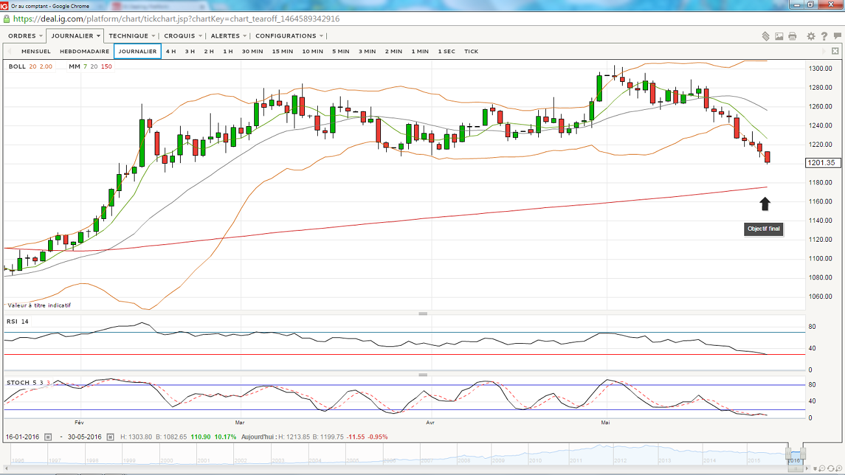Image resolution: width=845 pixels, height=475 pixels.
Task: Expand the ORDRES dropdown menu
Action: pos(26,36)
